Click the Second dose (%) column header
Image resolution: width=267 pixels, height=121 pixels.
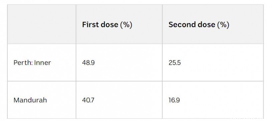(199, 25)
